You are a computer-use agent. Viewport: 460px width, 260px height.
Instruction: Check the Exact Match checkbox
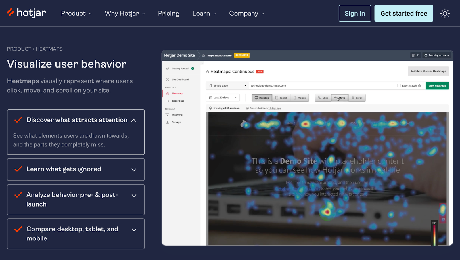point(399,86)
